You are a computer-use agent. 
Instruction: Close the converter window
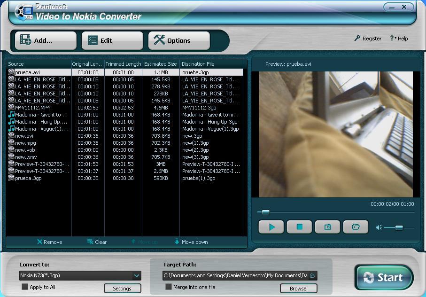(x=404, y=7)
